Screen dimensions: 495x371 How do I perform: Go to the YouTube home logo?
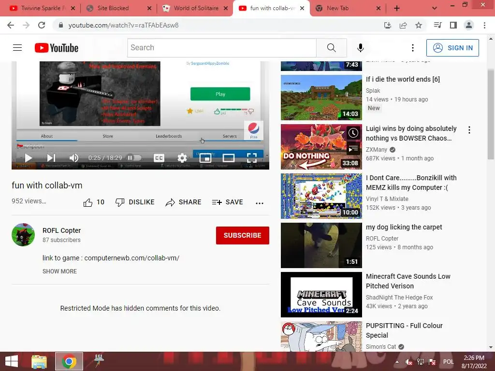[57, 48]
